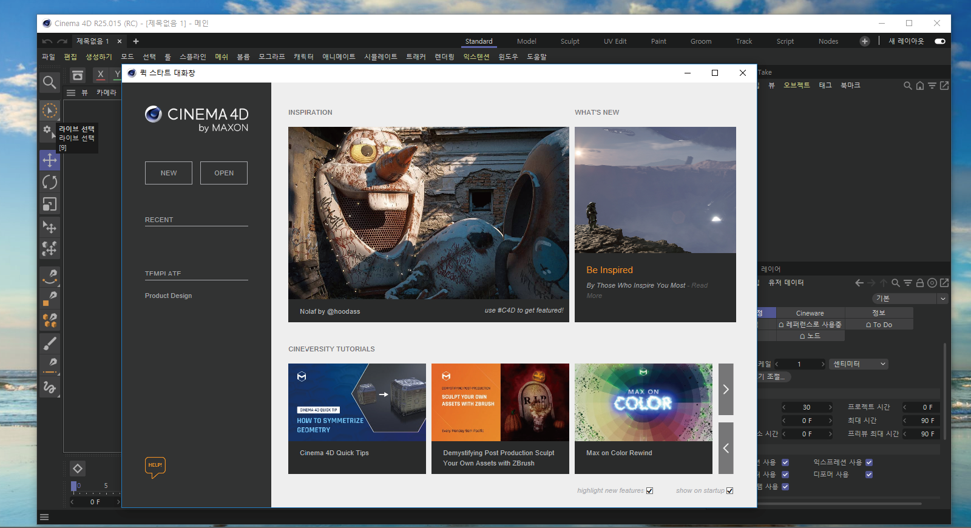Open the Product Design template link
This screenshot has height=528, width=971.
[168, 296]
